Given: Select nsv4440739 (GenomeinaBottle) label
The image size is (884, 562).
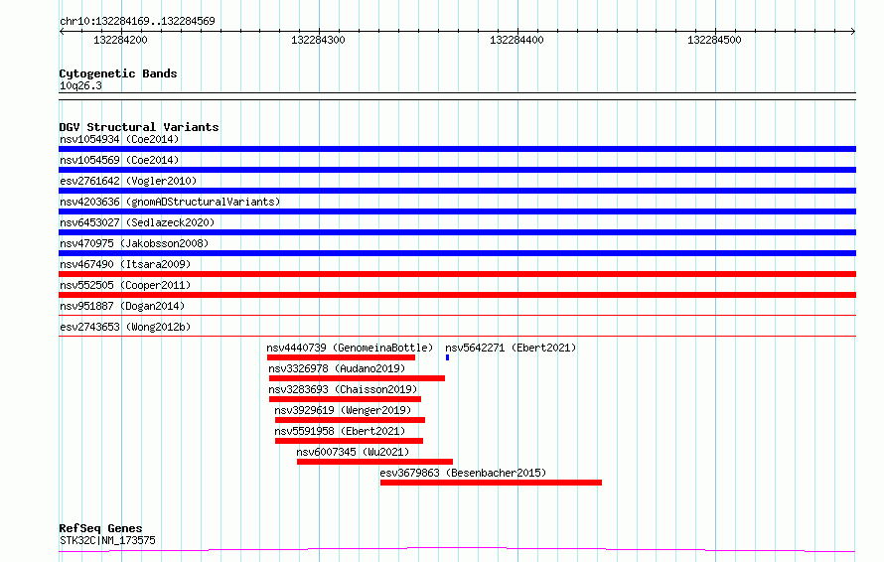Looking at the screenshot, I should click(x=350, y=348).
